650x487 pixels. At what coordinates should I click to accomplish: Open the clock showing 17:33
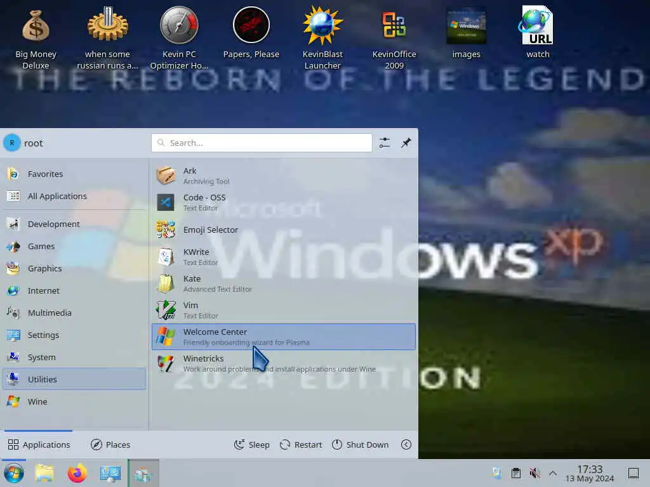(590, 473)
